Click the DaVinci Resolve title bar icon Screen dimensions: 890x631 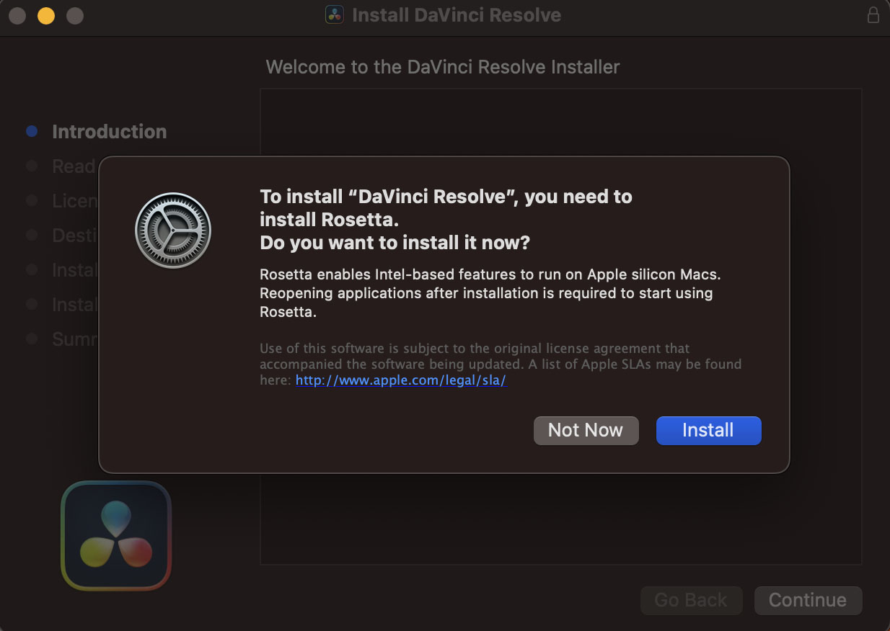(335, 15)
